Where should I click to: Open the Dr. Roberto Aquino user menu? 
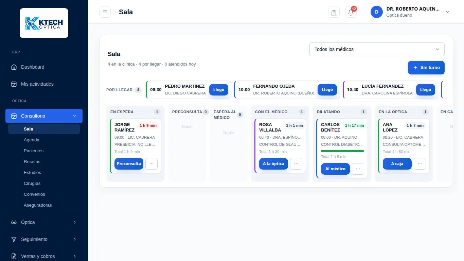point(410,12)
